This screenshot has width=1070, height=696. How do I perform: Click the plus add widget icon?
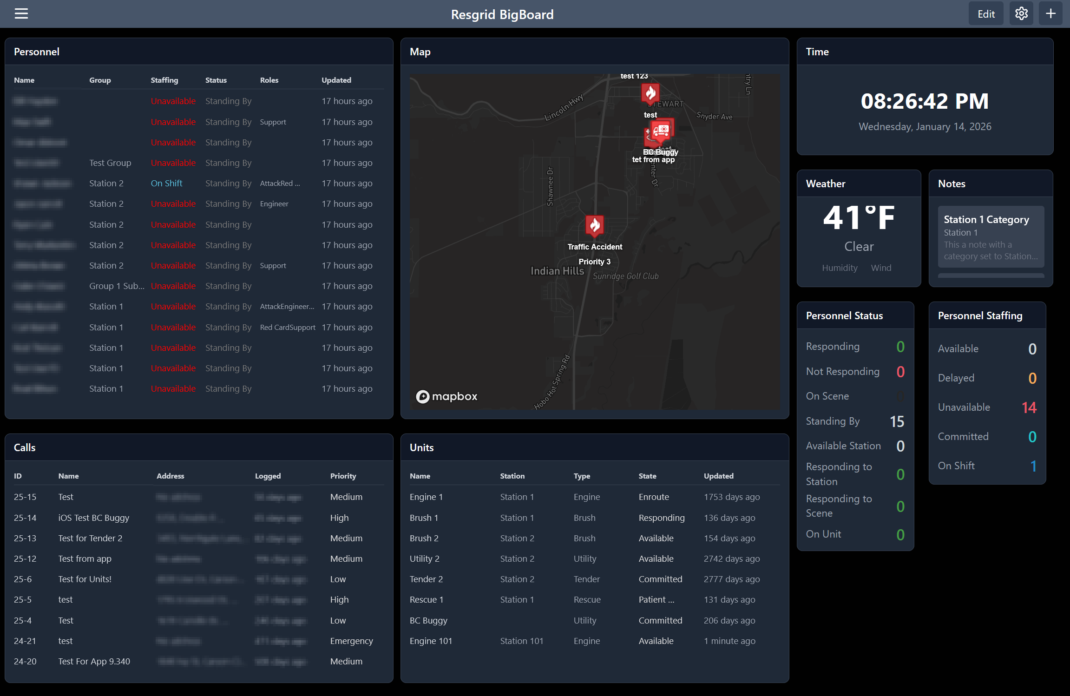point(1050,14)
